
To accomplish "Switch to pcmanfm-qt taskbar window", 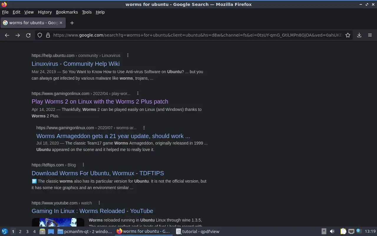I will 85,232.
